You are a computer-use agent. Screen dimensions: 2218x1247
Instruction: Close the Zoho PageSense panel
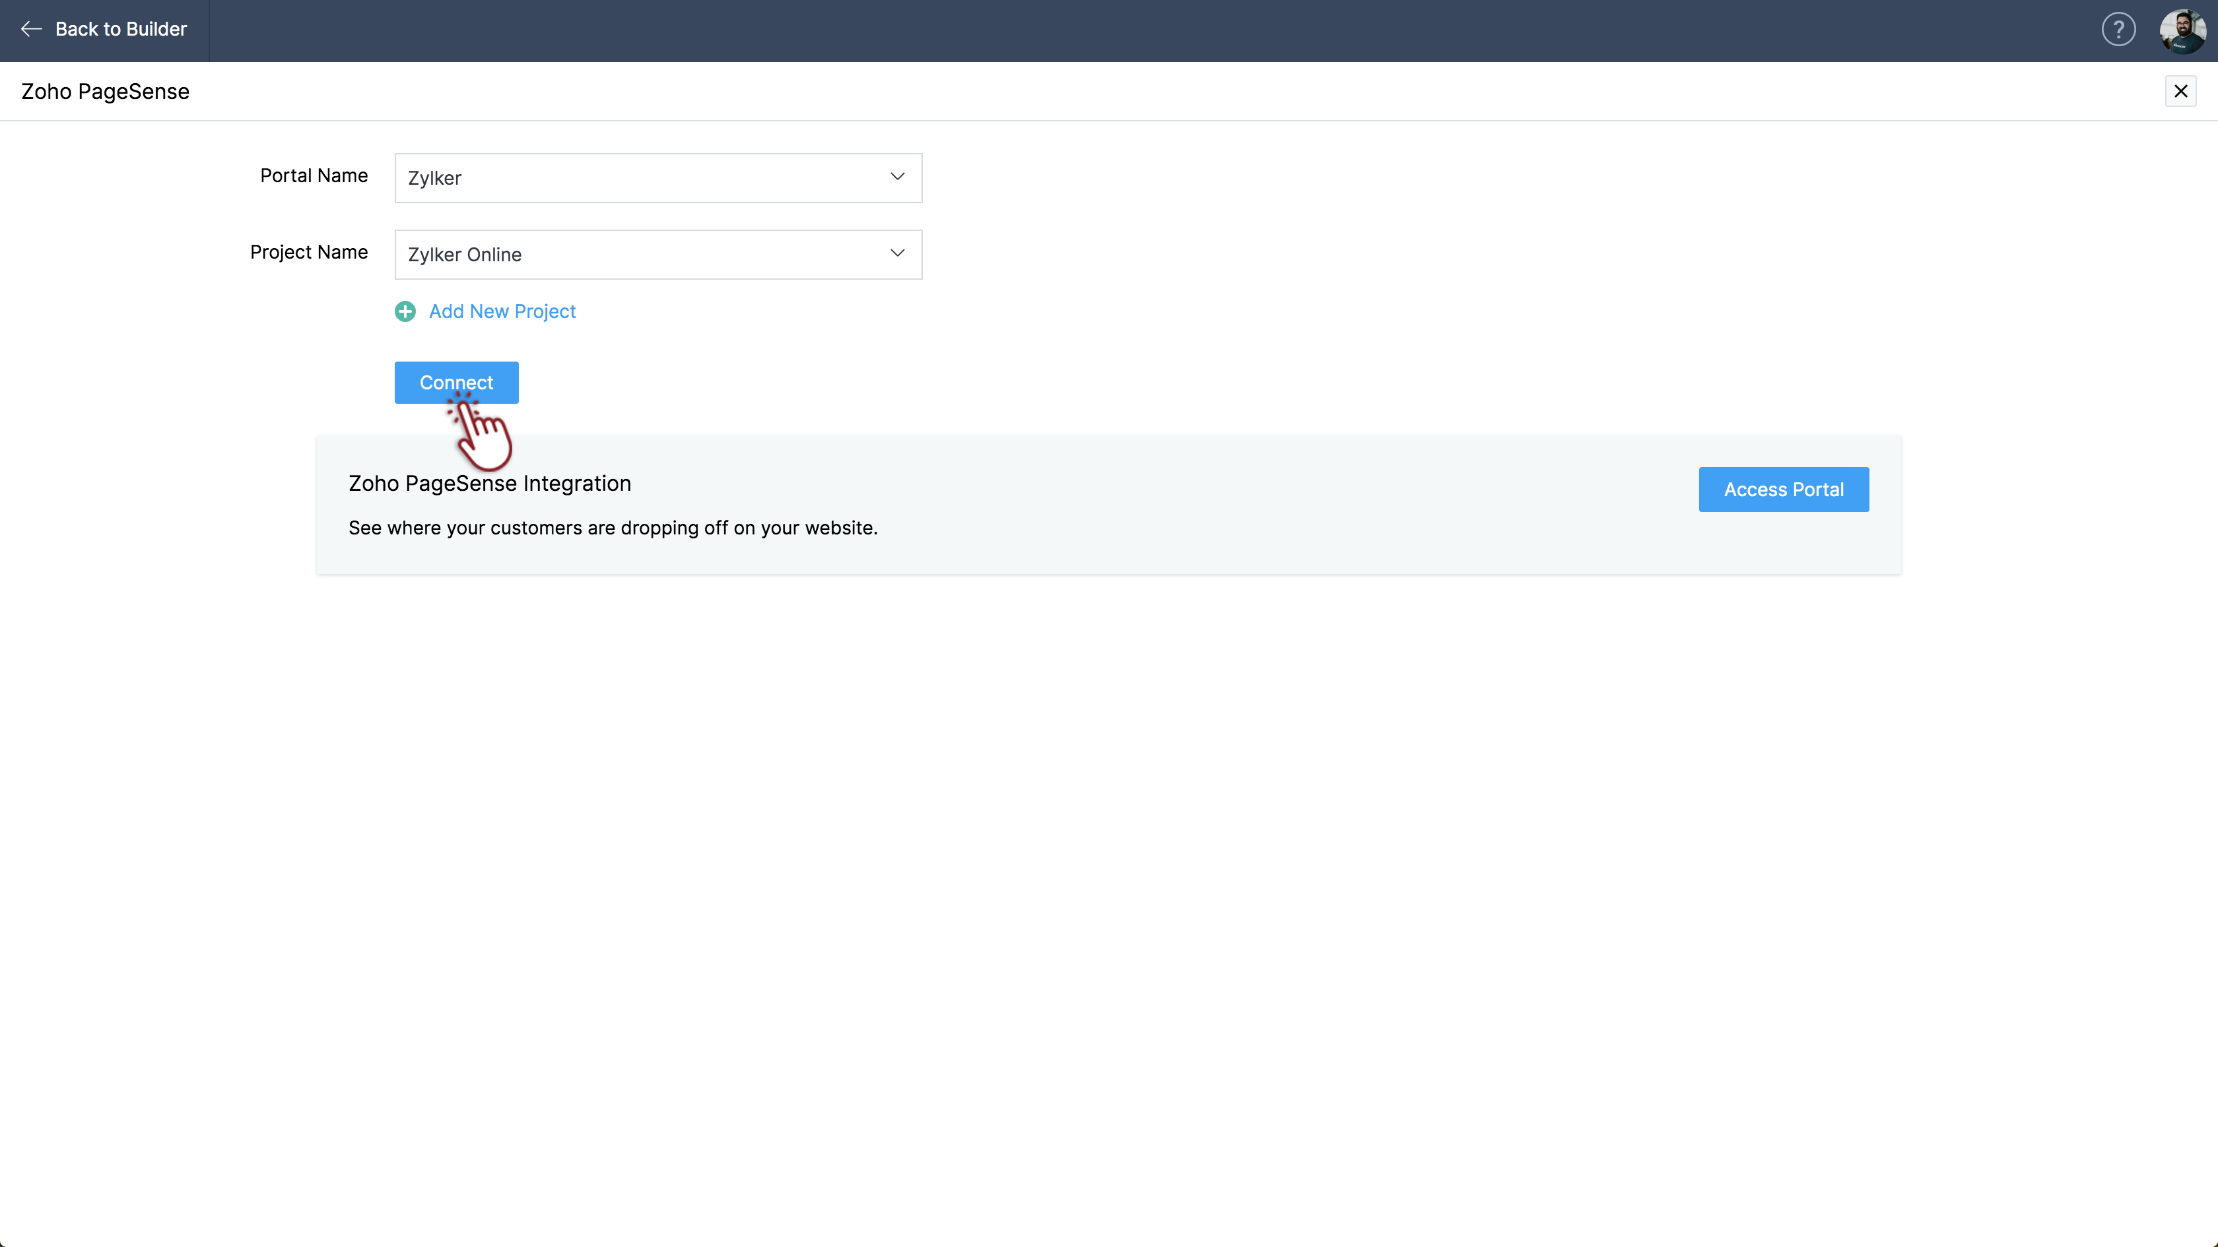click(2180, 91)
